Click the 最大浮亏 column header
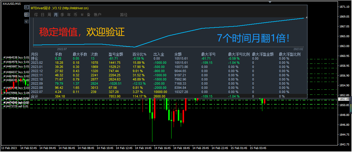 coord(209,54)
